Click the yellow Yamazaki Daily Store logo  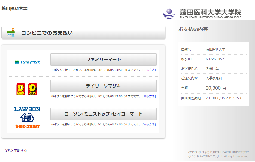point(32,89)
